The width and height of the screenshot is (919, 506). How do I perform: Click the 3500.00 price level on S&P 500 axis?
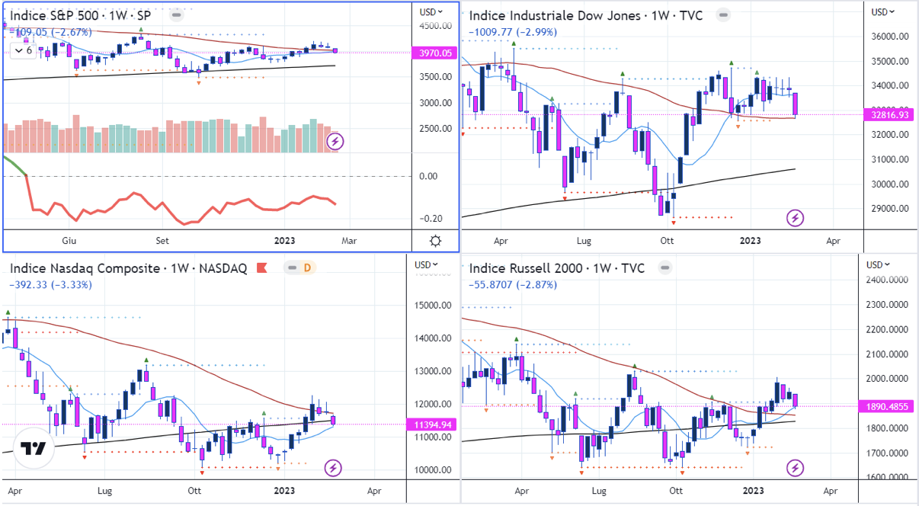(x=436, y=77)
